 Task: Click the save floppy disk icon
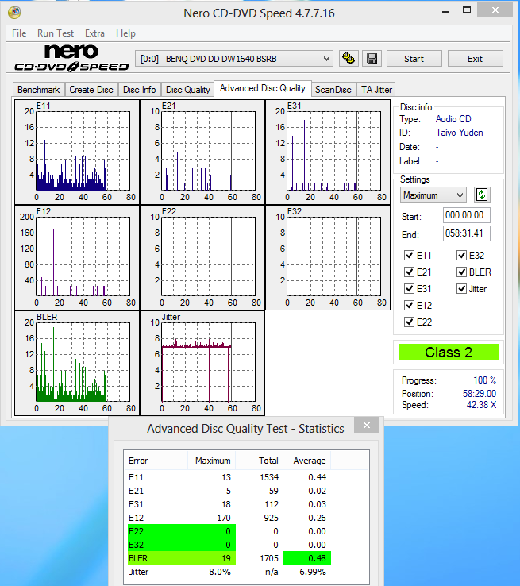coord(372,58)
